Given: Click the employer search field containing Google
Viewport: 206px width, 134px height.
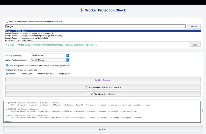Looking at the screenshot, I should pos(95,26).
